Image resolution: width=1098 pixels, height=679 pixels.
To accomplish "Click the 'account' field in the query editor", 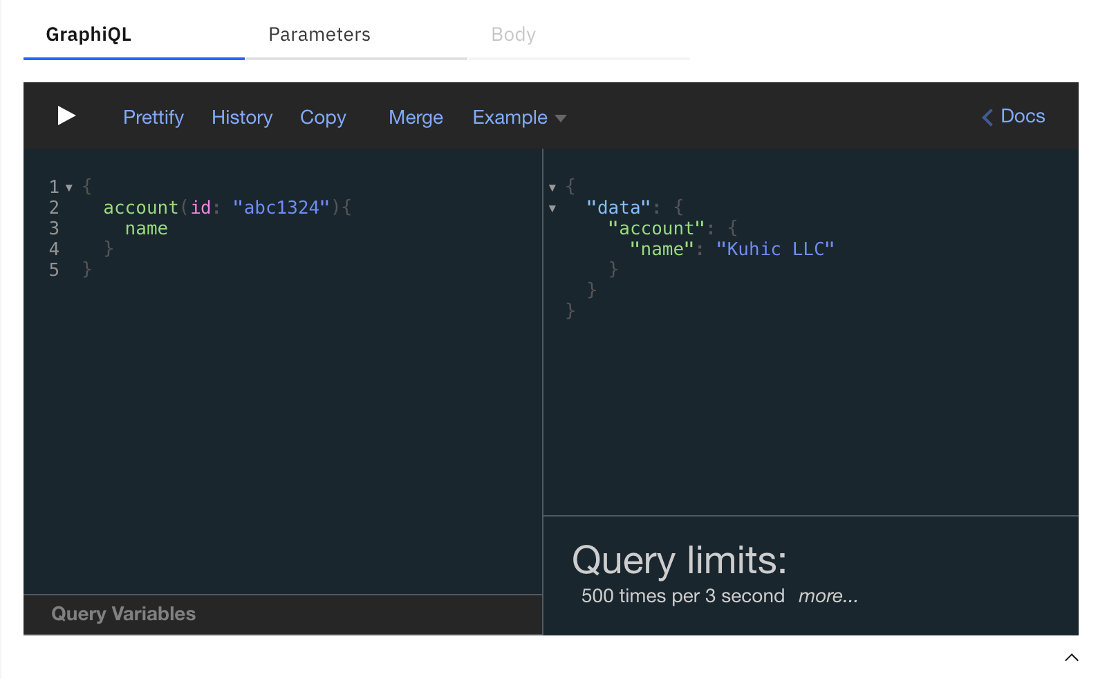I will tap(141, 207).
